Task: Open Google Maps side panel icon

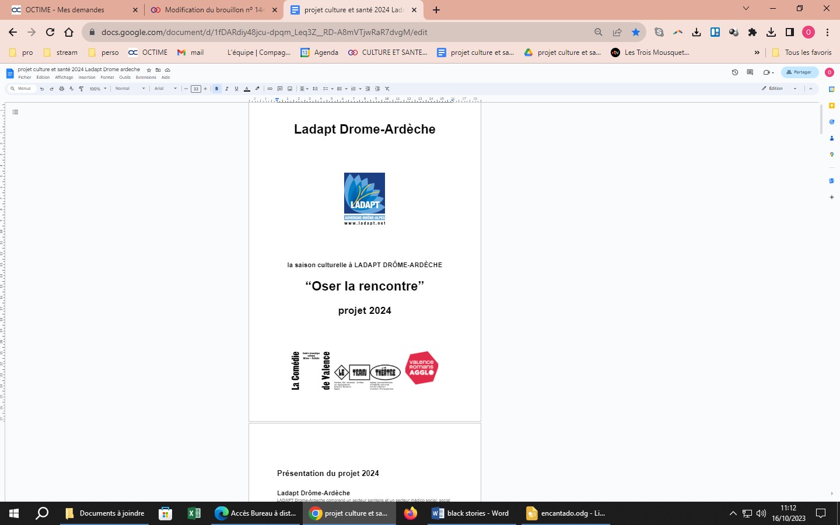Action: pos(832,155)
